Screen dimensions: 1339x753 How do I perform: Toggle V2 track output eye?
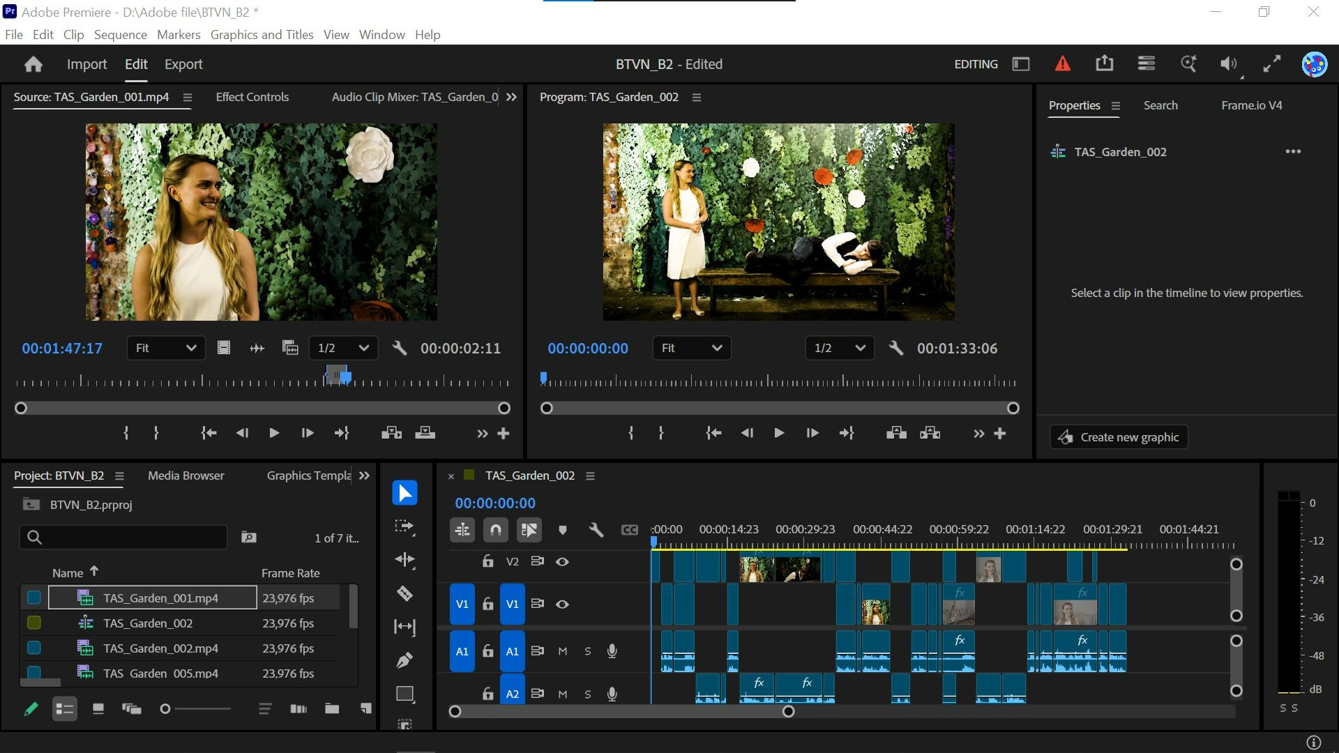[562, 561]
